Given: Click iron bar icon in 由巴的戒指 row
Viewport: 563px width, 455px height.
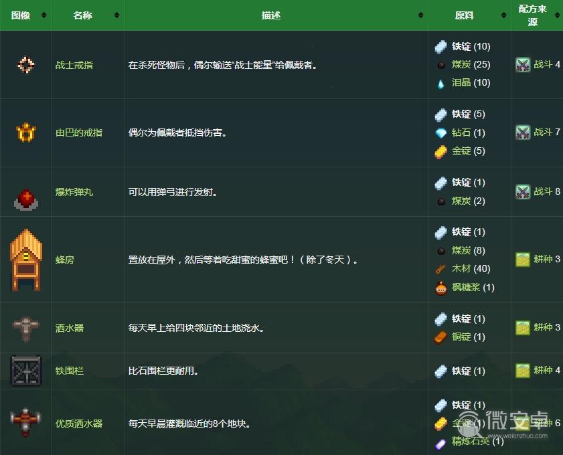Looking at the screenshot, I should pyautogui.click(x=441, y=114).
